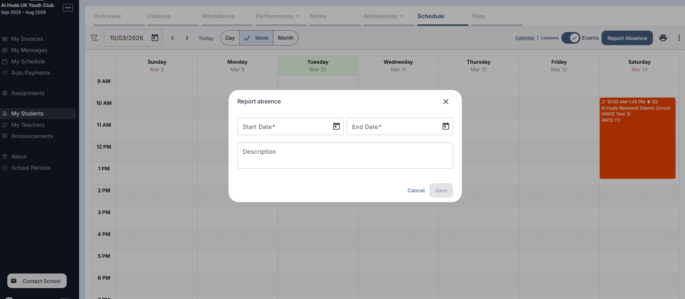
Task: Click Save in the absence dialog
Action: click(441, 190)
